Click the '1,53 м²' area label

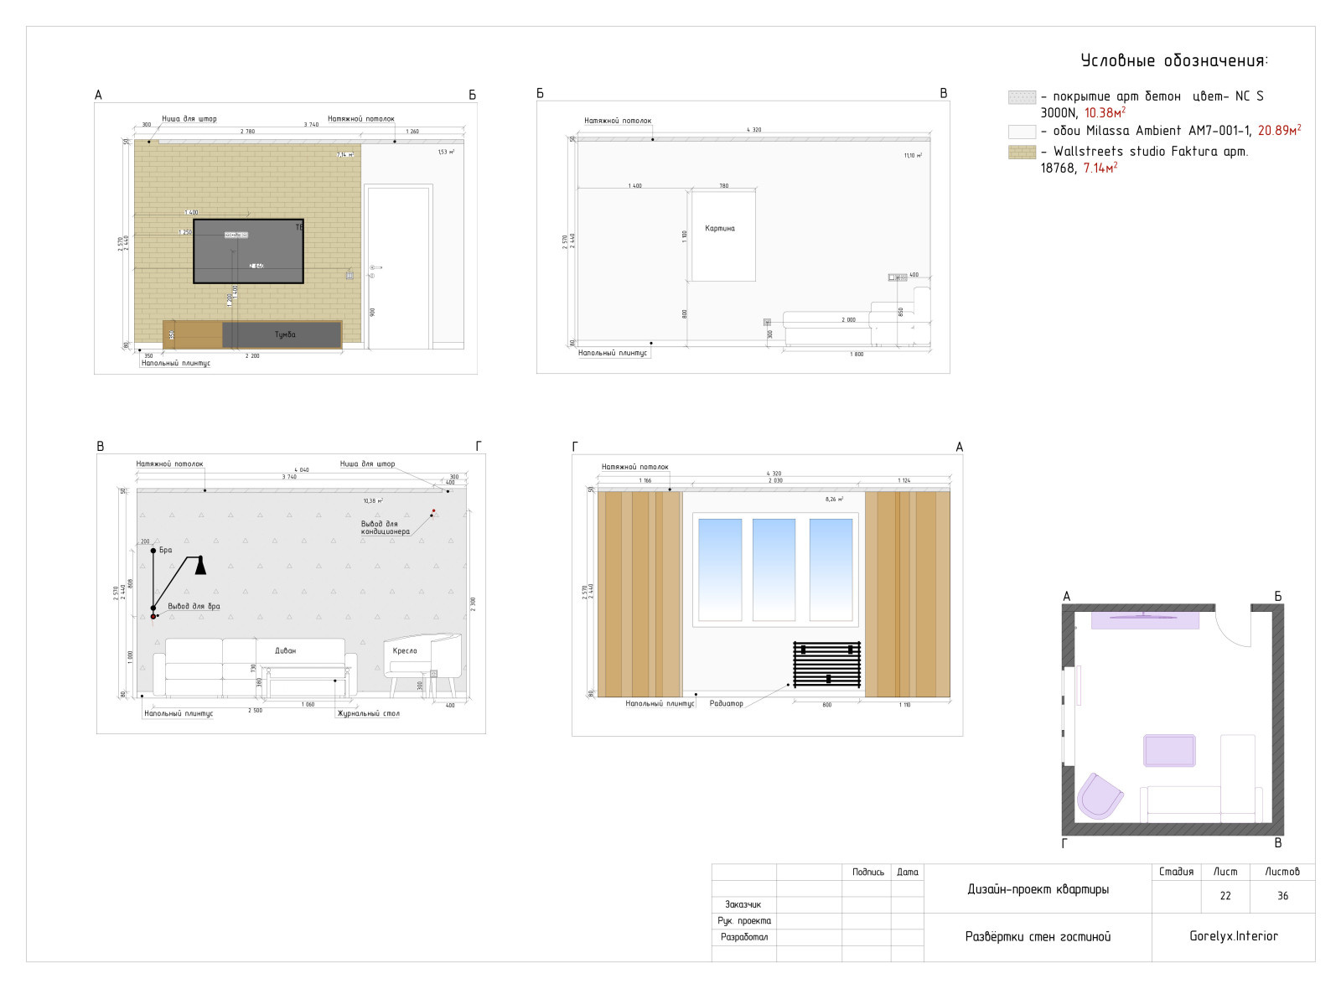tap(446, 153)
